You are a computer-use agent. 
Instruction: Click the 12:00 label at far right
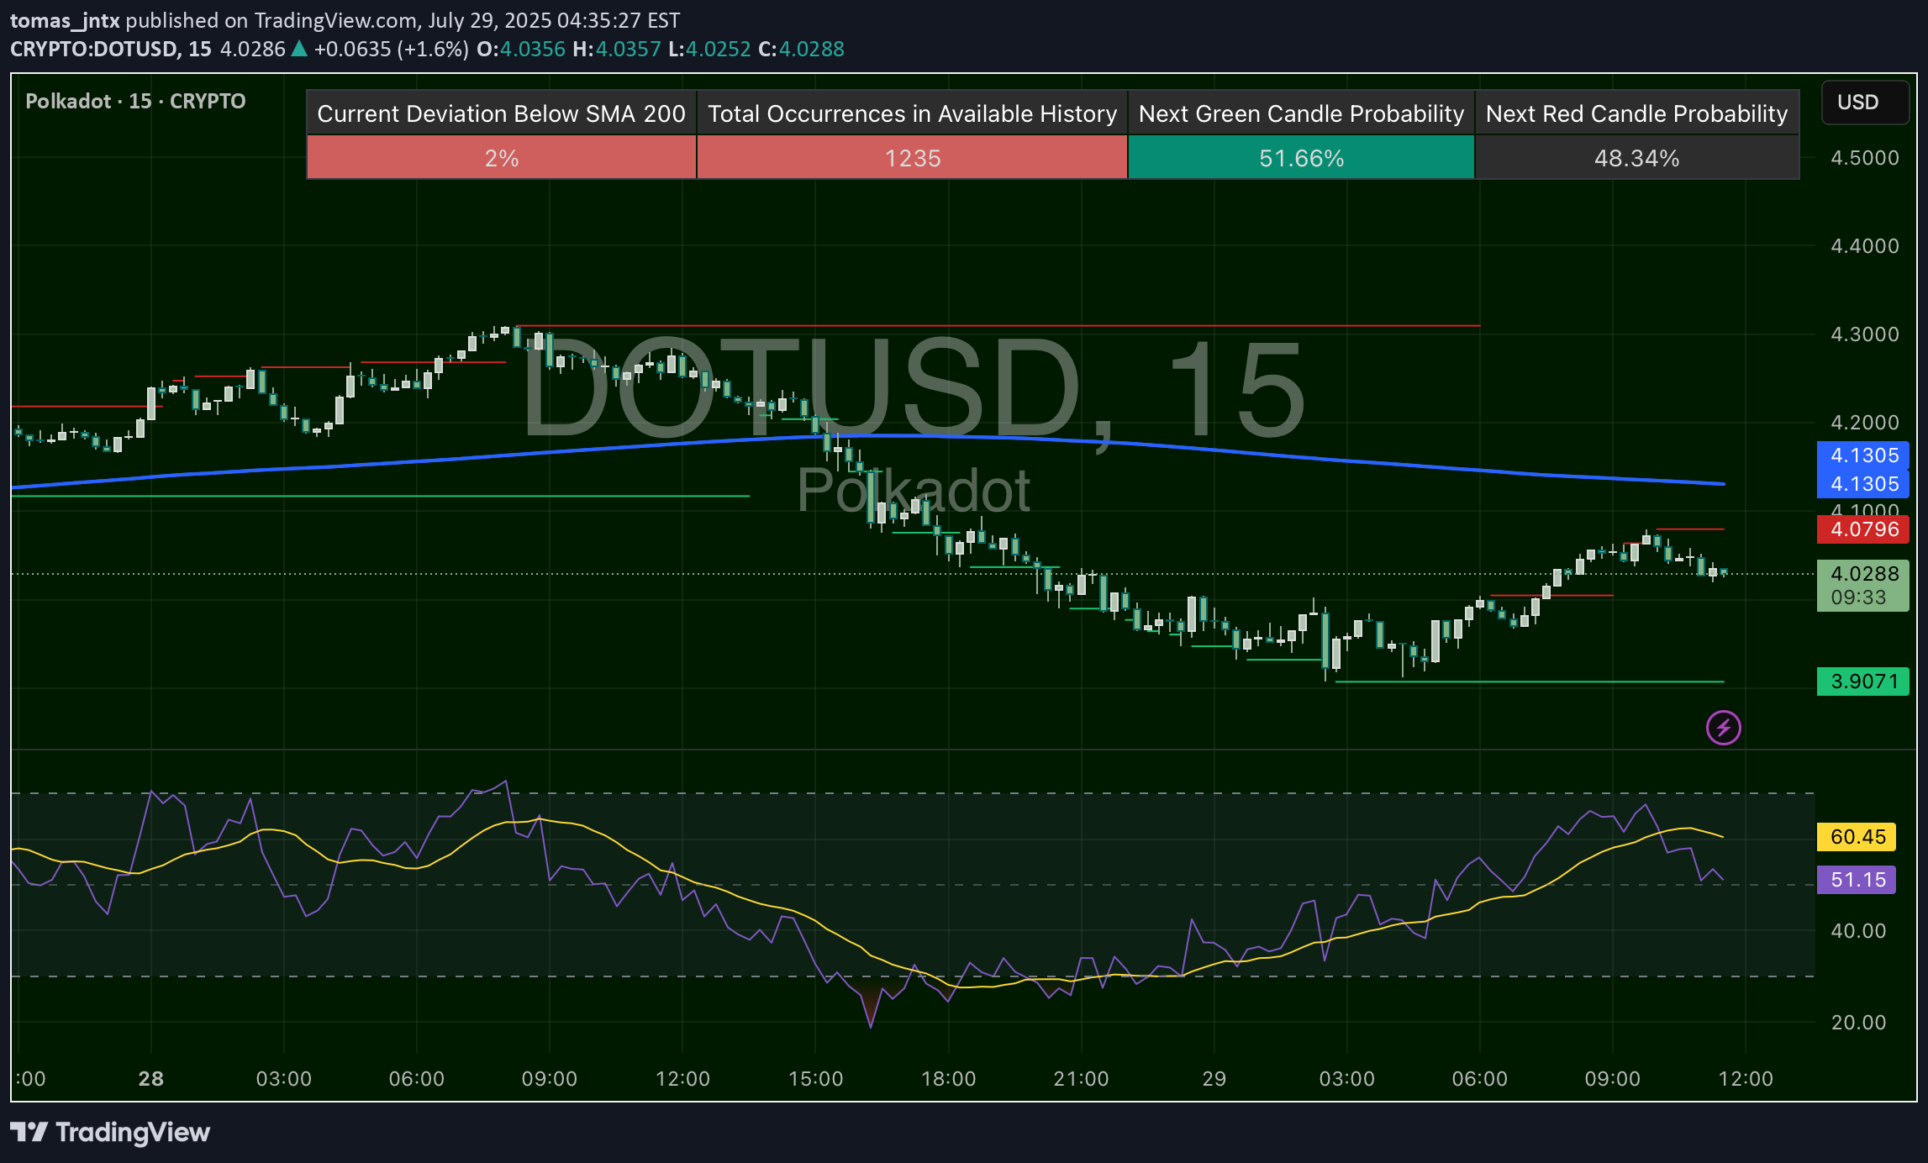(1746, 1078)
